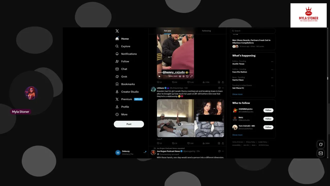Click the video picture-in-picture icon
The height and width of the screenshot is (186, 330).
[x=187, y=76]
